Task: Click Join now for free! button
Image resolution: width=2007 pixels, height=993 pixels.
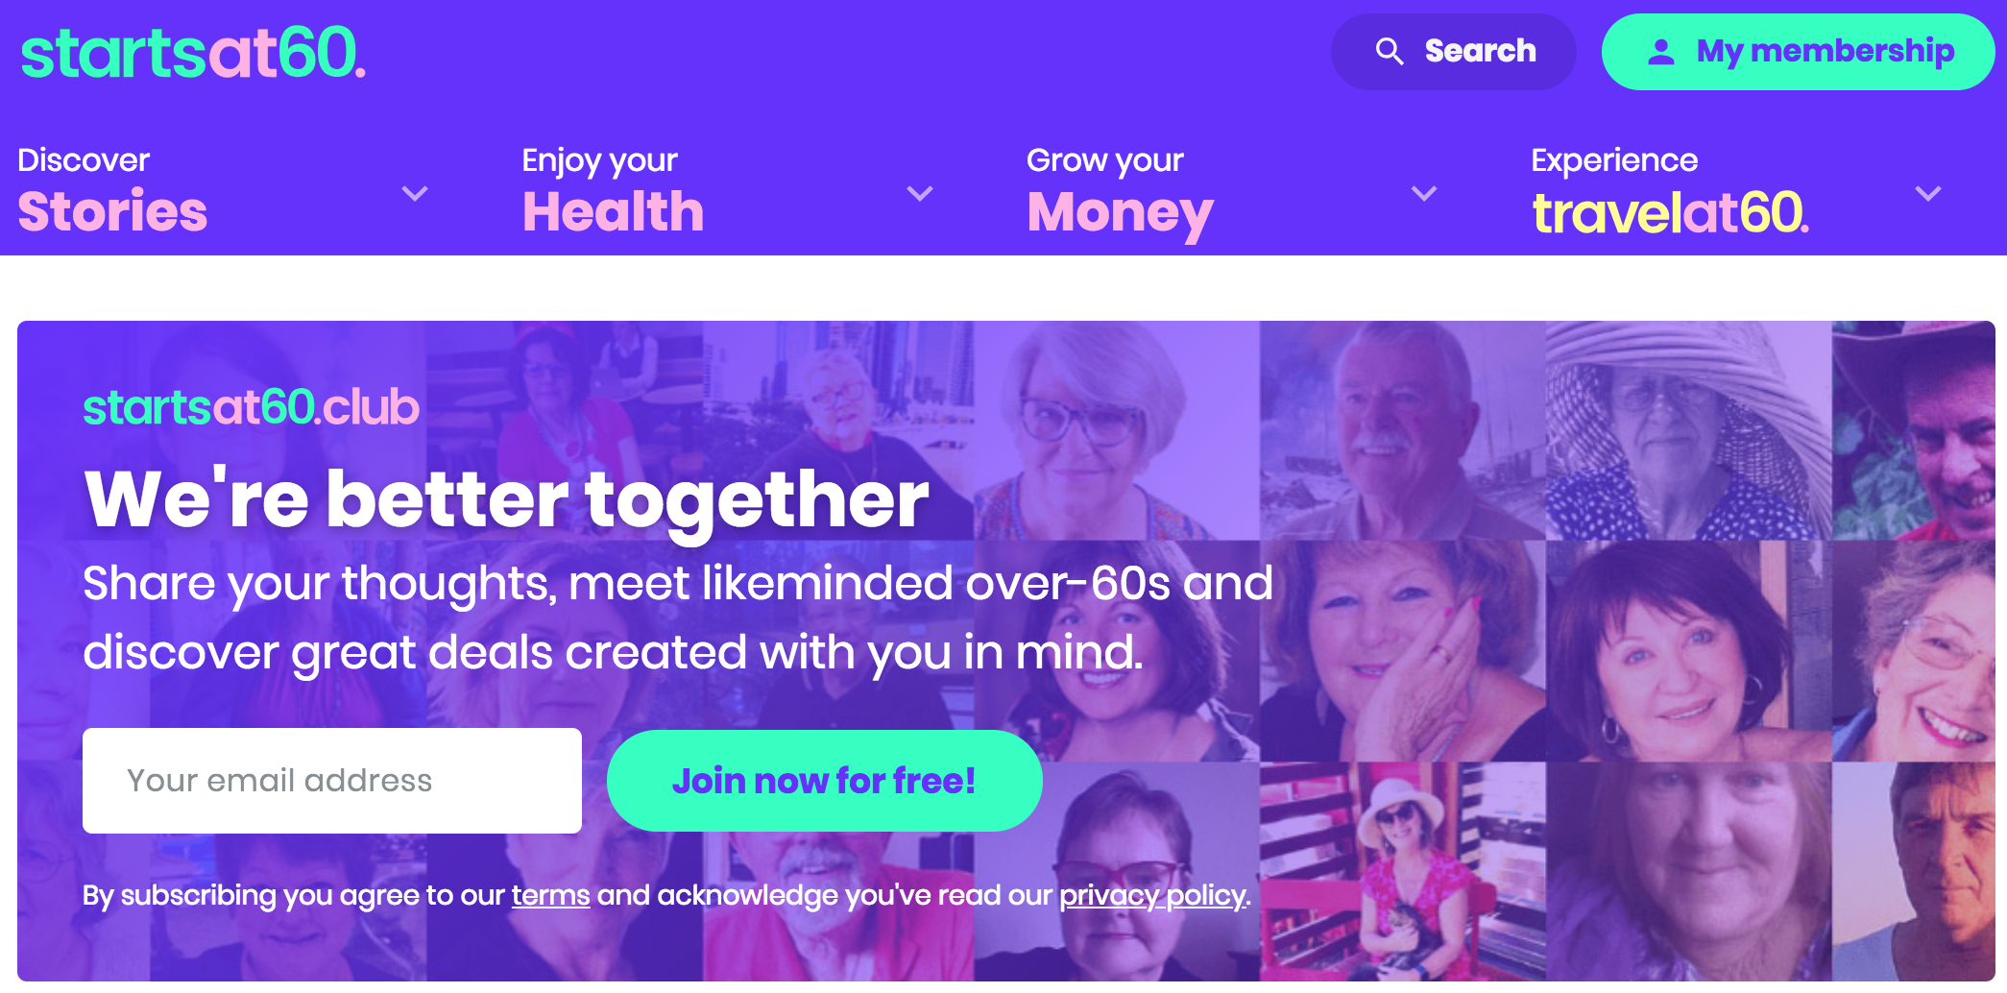Action: (x=824, y=781)
